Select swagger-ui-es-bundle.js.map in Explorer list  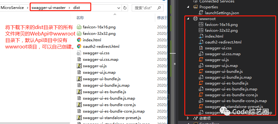109,98
